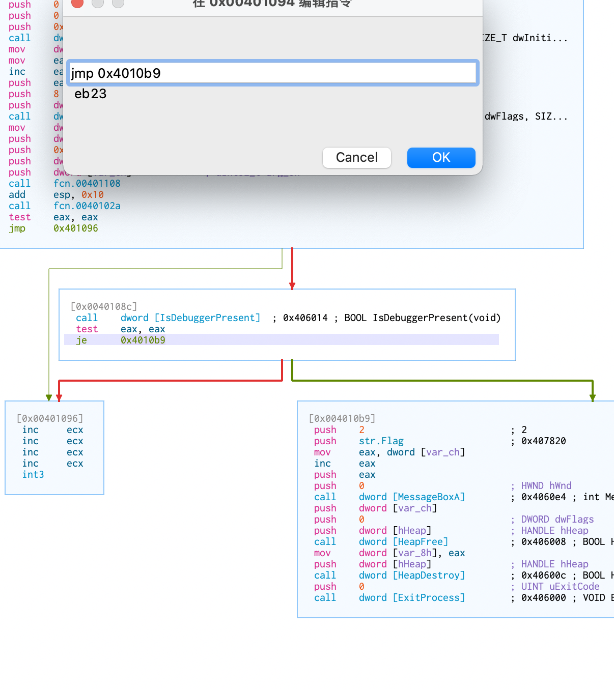
Task: Click the IsDebuggerPresent call operand
Action: 190,318
